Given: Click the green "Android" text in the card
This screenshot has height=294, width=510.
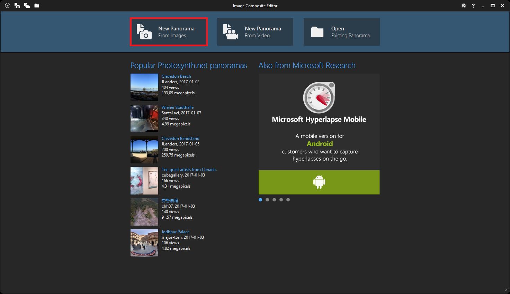Looking at the screenshot, I should 320,144.
